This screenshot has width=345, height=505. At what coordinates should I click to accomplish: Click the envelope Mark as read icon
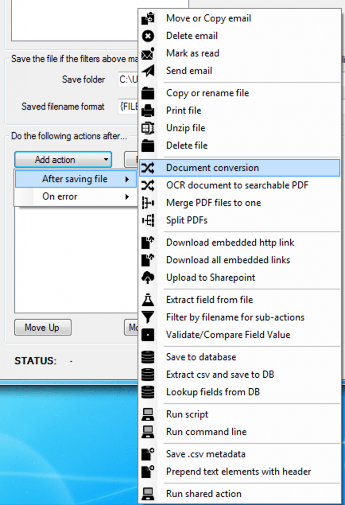click(x=148, y=53)
